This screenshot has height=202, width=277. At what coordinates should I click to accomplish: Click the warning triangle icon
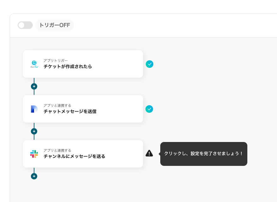[x=149, y=153]
